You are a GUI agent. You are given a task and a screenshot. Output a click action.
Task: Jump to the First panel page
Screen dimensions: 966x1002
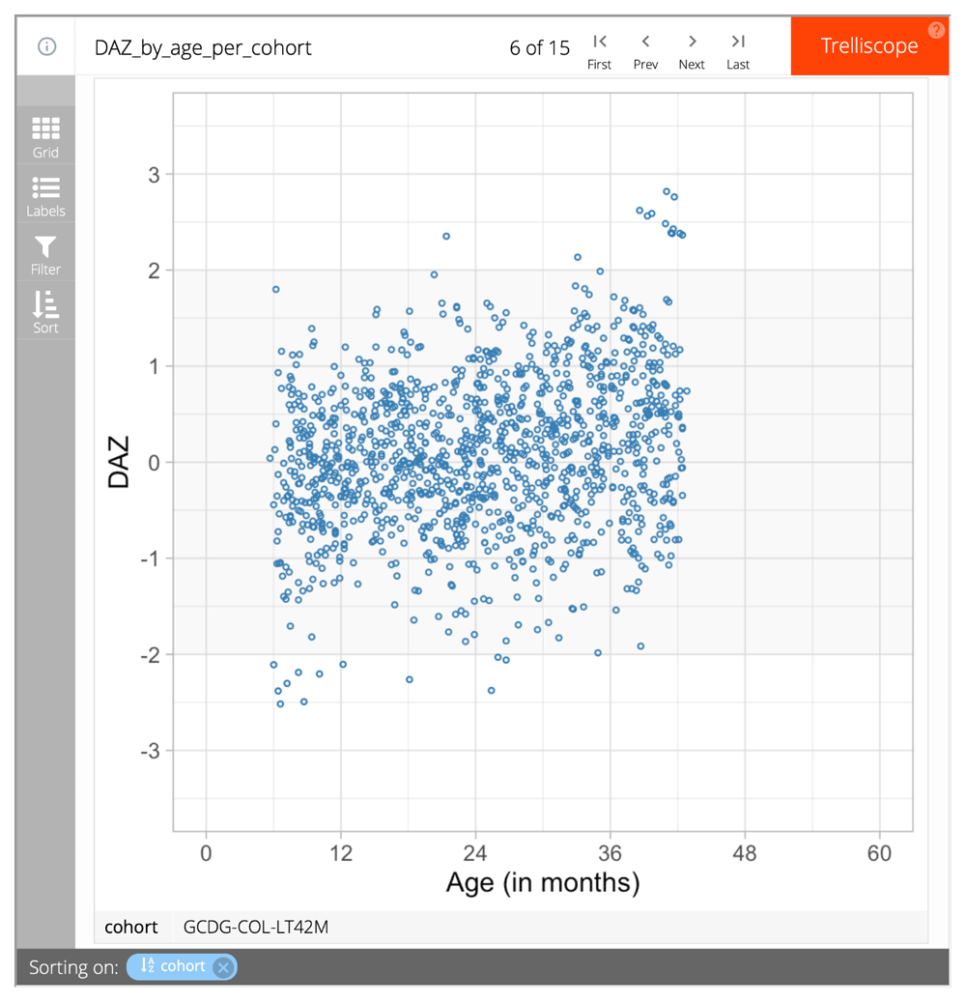(x=599, y=49)
